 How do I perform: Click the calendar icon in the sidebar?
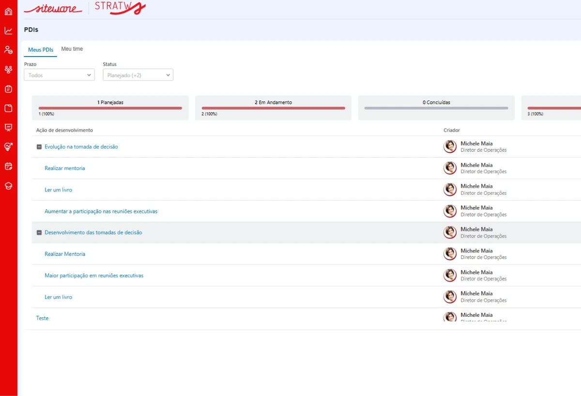click(8, 166)
